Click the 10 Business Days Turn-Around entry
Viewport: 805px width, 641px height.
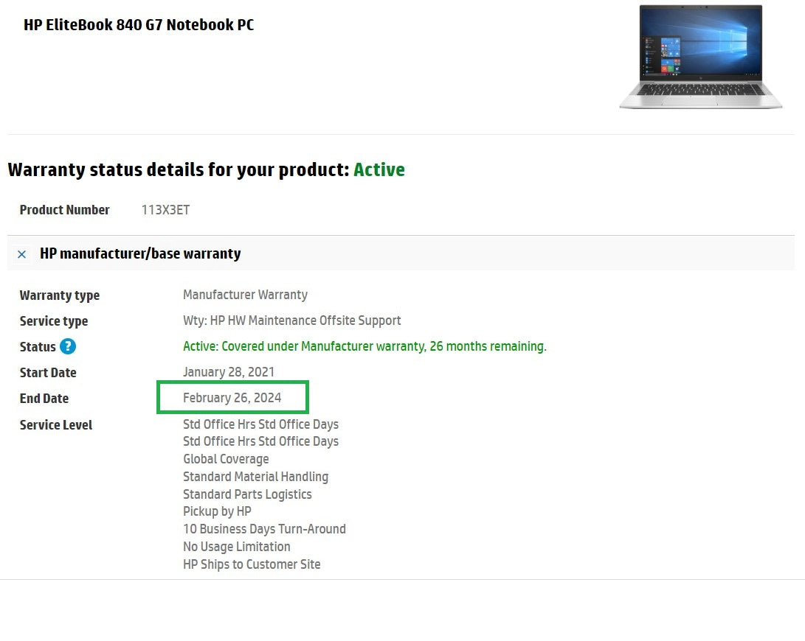pos(264,529)
